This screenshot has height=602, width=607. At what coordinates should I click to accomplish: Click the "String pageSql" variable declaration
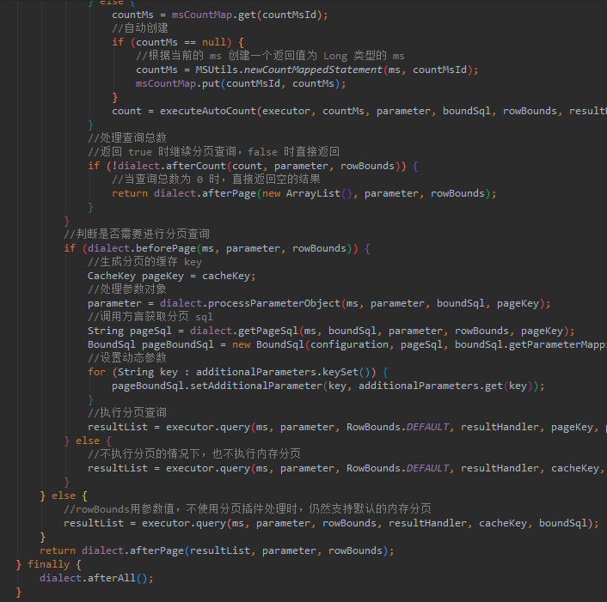[129, 331]
